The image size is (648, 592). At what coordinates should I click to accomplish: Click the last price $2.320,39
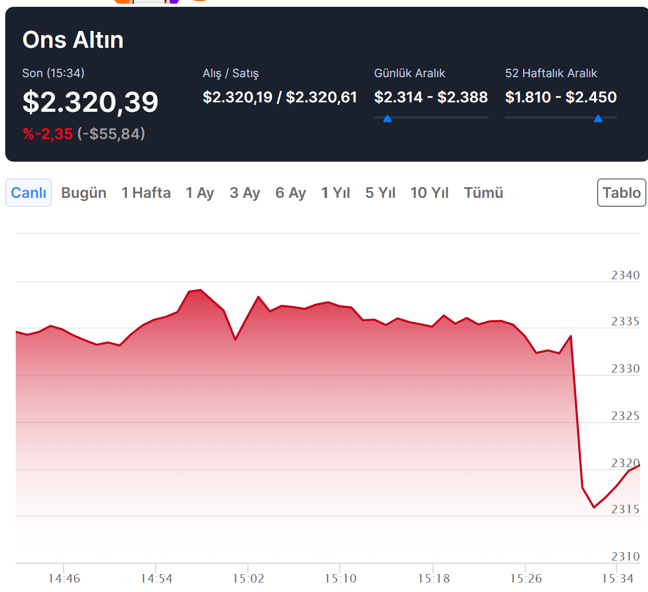90,102
